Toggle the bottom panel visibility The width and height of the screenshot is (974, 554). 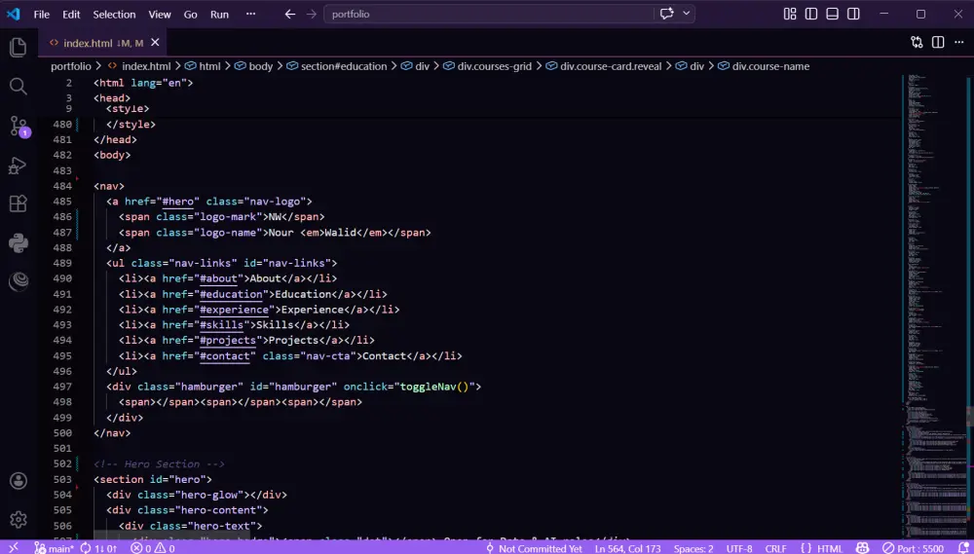tap(832, 14)
